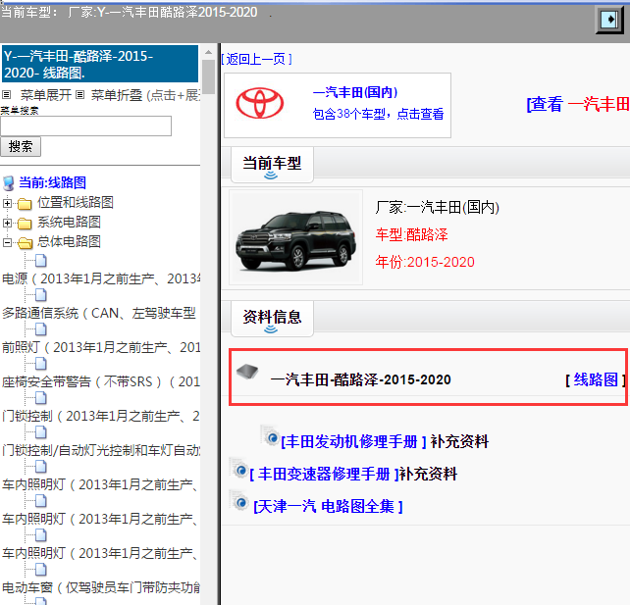Click the 资料信息 tab header
This screenshot has width=630, height=605.
click(272, 318)
